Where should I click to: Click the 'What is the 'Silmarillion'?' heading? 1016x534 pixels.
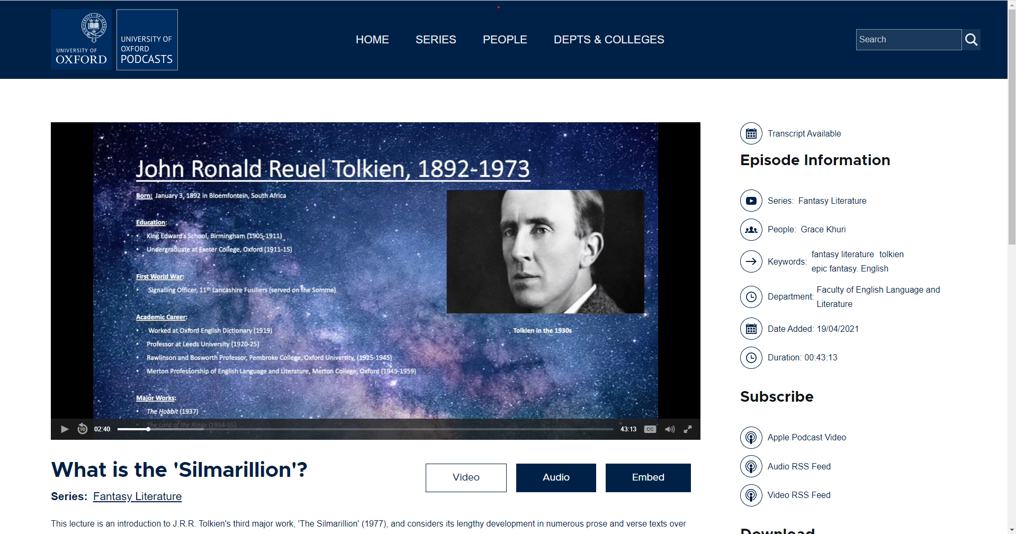coord(179,469)
